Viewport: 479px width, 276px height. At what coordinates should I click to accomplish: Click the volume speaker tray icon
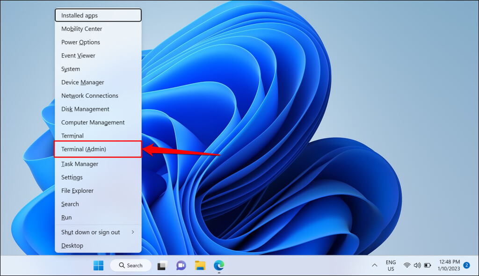pos(417,265)
